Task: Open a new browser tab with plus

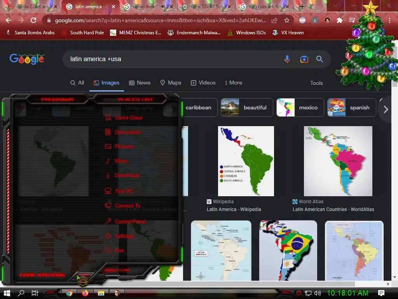Action: [x=302, y=7]
